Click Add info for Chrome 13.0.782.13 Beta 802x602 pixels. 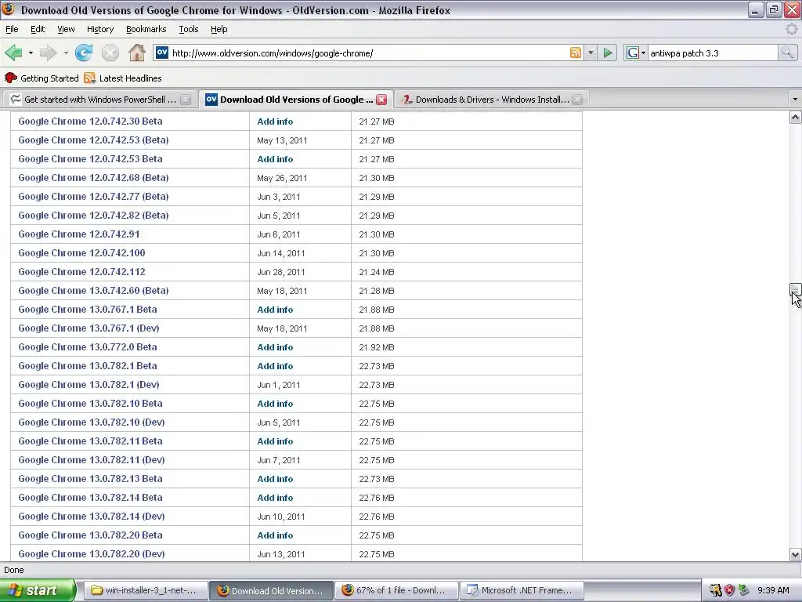[x=275, y=479]
